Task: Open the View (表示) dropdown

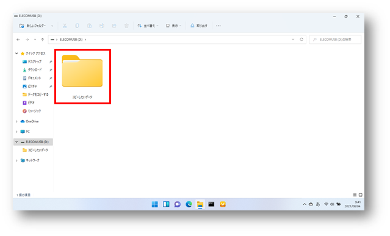Action: [173, 26]
